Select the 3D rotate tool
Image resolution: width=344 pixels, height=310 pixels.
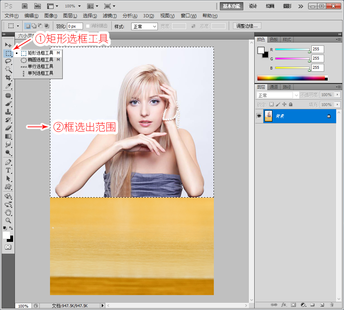pyautogui.click(x=8, y=196)
